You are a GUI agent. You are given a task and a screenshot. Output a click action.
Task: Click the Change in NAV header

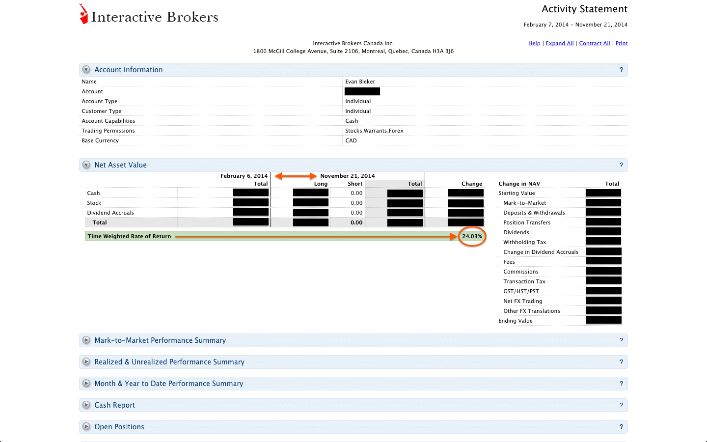pyautogui.click(x=519, y=184)
